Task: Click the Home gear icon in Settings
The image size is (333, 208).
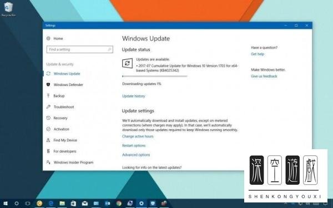Action: click(x=48, y=38)
